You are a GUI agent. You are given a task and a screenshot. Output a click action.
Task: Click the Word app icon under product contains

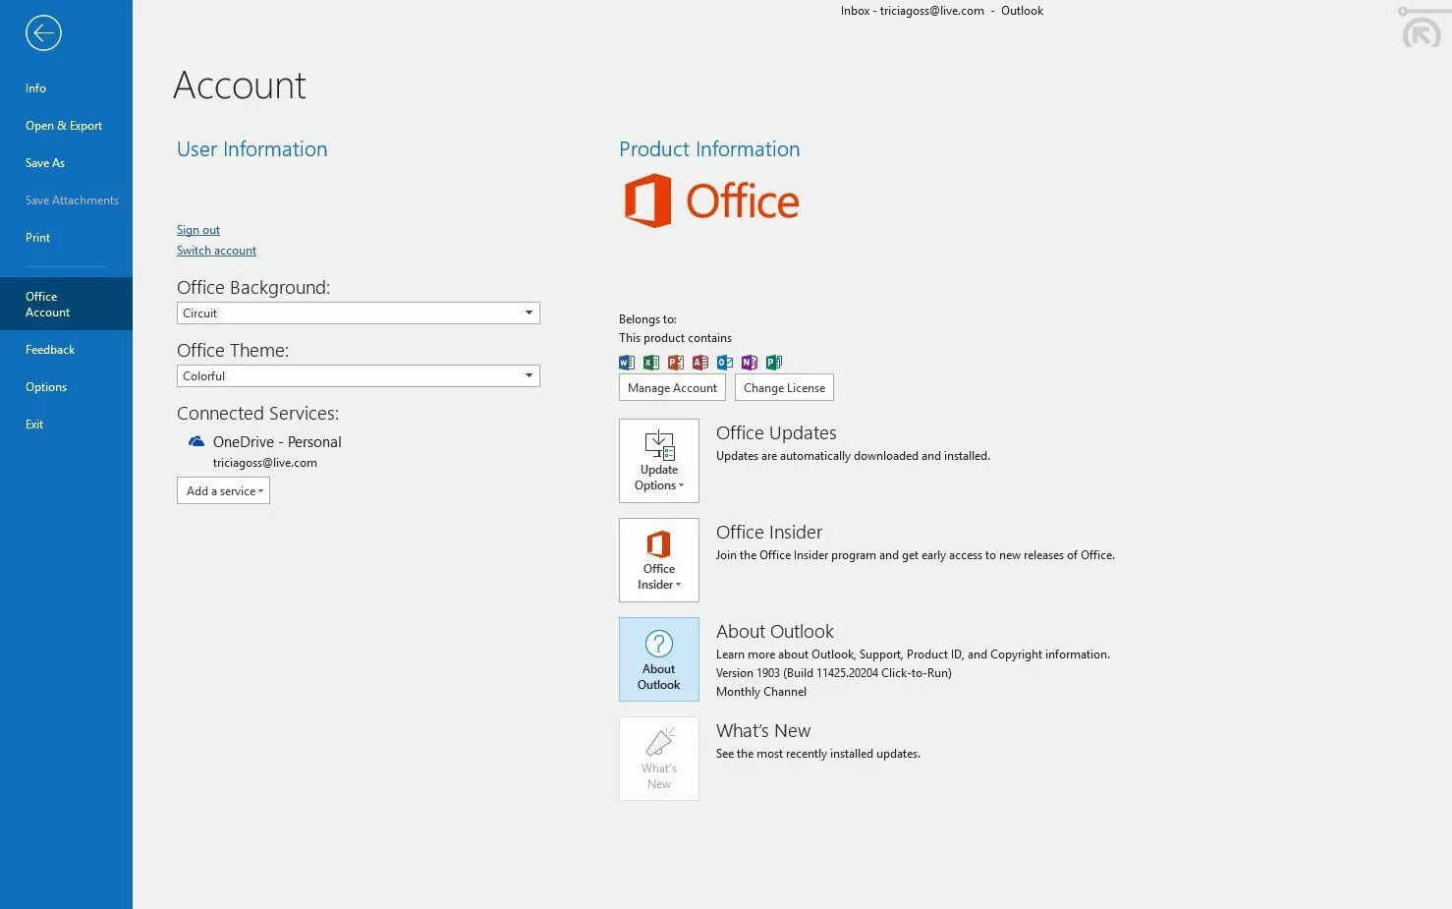tap(627, 363)
